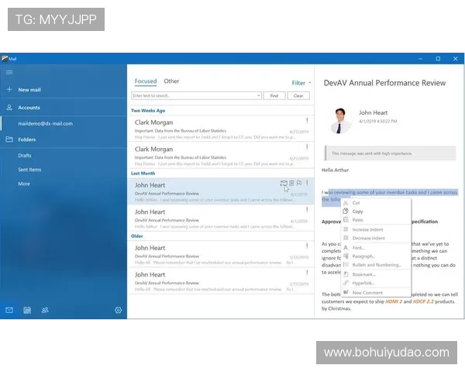
Task: Select the Focused tab
Action: (145, 81)
